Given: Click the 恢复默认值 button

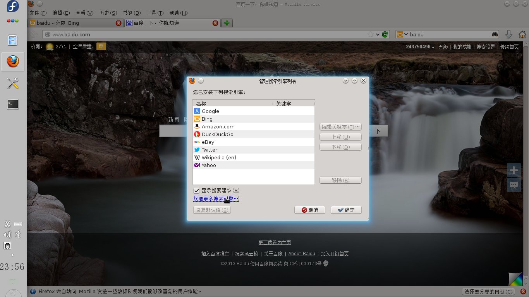Looking at the screenshot, I should pos(212,210).
